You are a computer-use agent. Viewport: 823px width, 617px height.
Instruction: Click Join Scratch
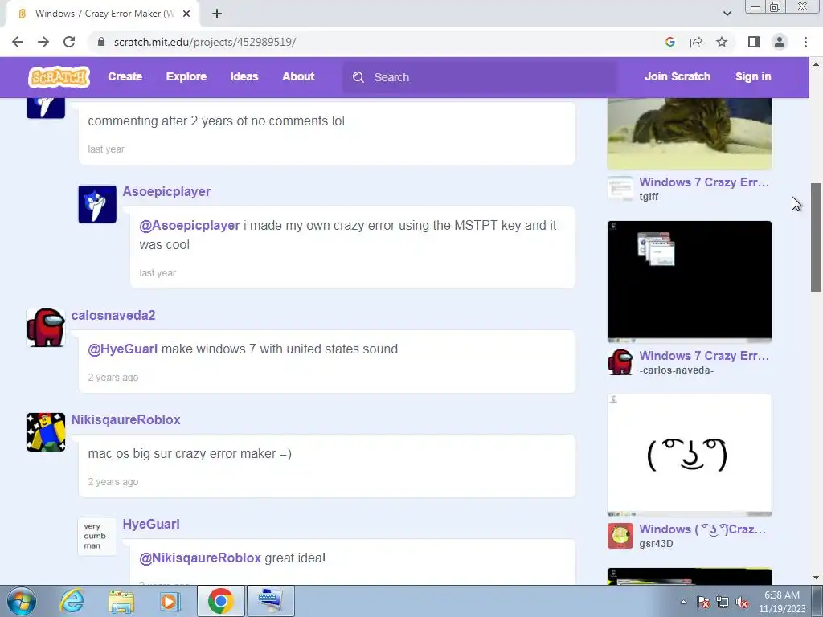tap(677, 76)
